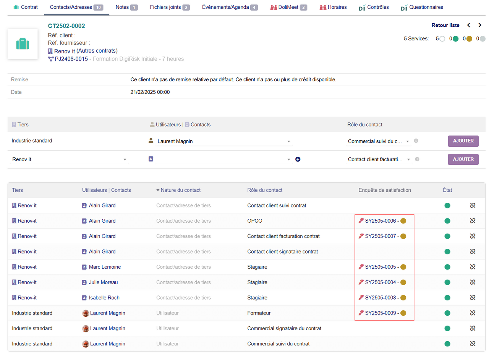Open the Événements/Agenda tab
489x353 pixels.
tap(230, 7)
